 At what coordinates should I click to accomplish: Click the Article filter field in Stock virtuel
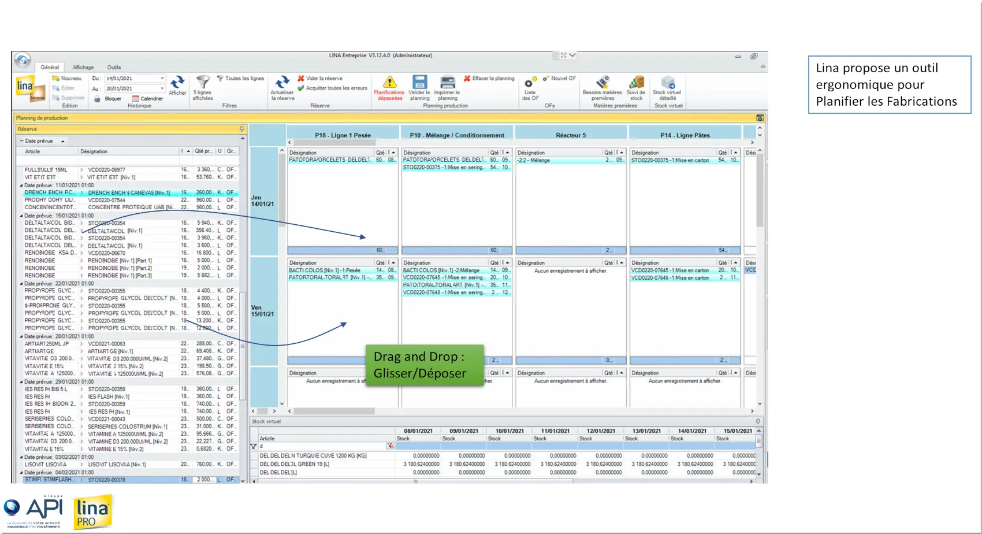coord(322,446)
